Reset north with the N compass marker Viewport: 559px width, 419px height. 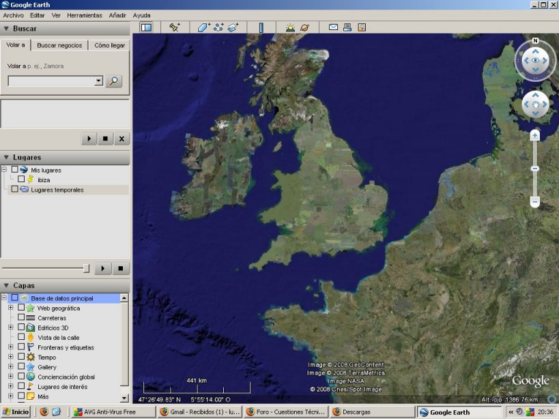[x=535, y=41]
